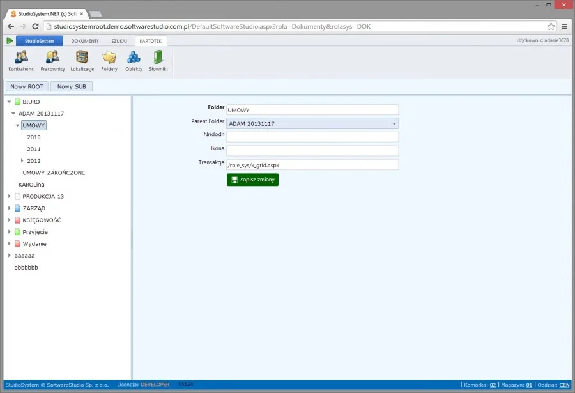Collapse the BIURO tree node

click(x=9, y=102)
